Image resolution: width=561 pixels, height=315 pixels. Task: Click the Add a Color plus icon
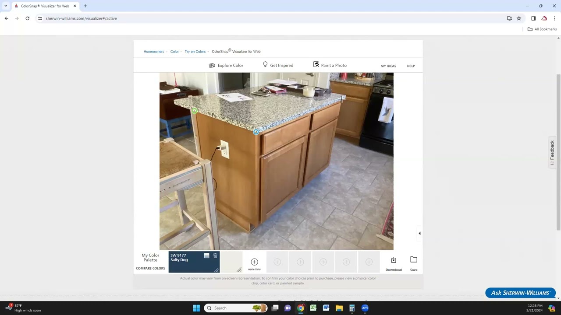point(254,262)
